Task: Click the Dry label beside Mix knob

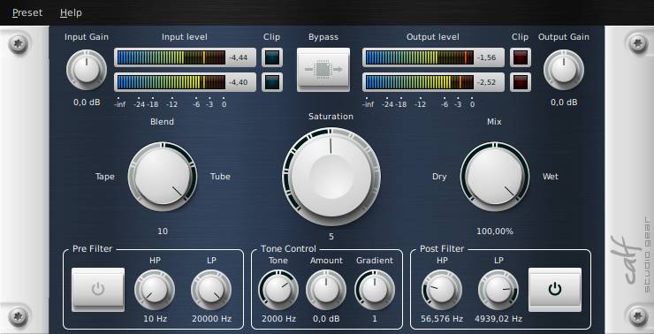Action: [x=439, y=177]
